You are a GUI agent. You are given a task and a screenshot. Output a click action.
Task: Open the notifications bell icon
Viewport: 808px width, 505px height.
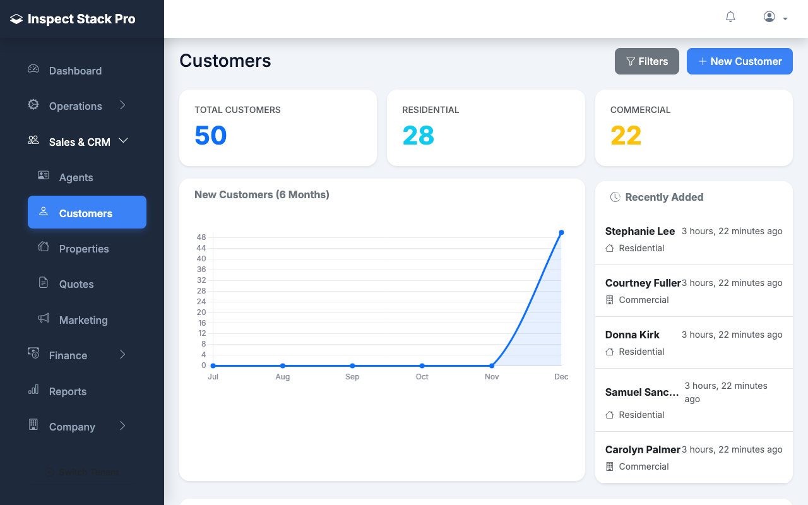click(x=730, y=16)
